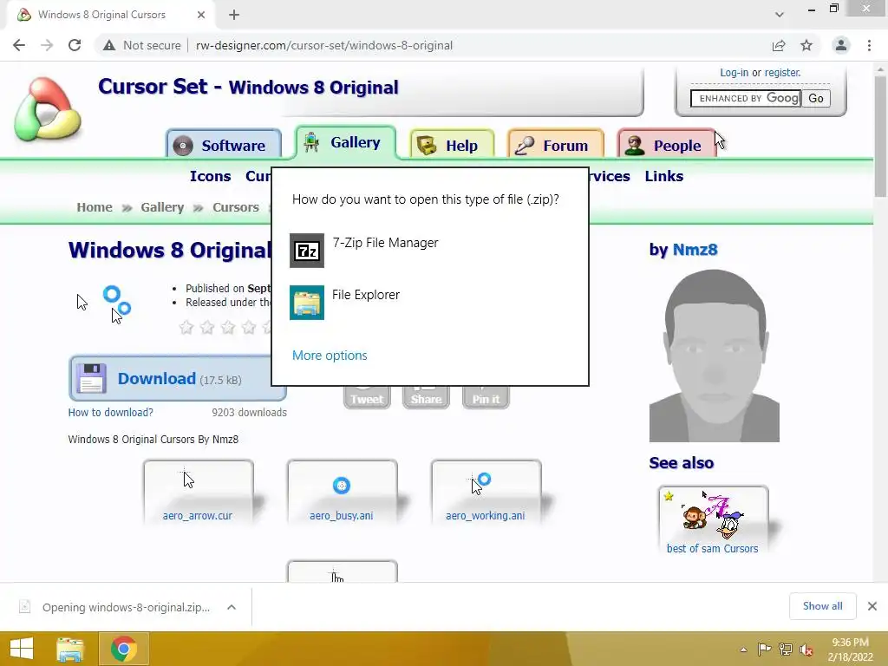Open the aero_busy.ani cursor thumbnail
The image size is (888, 666).
pyautogui.click(x=342, y=492)
